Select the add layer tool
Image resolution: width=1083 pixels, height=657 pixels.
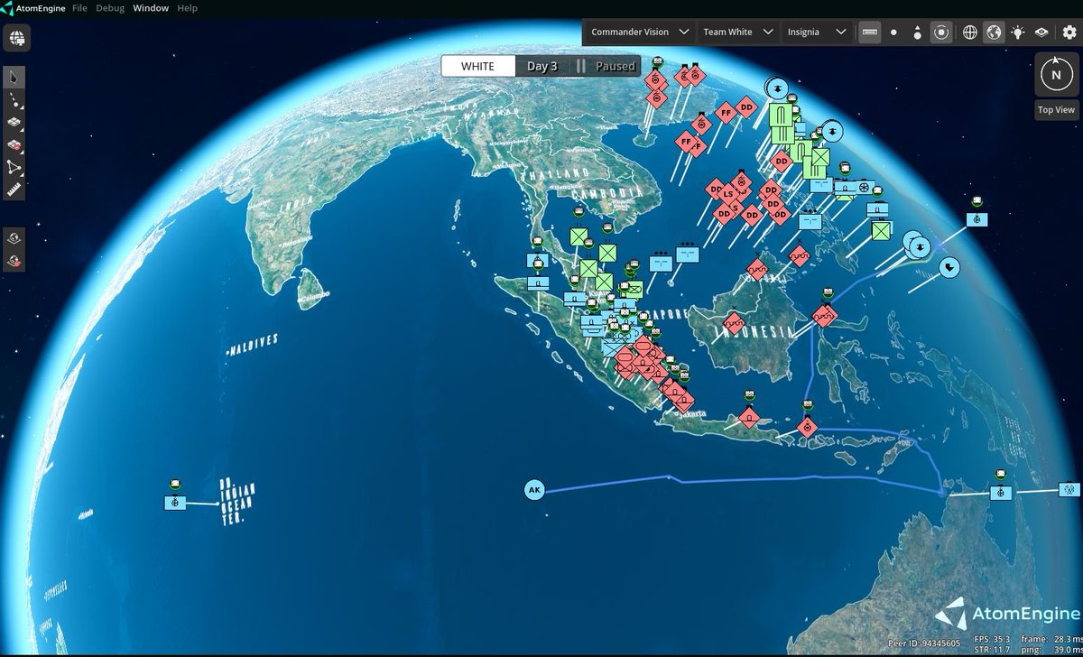point(14,122)
